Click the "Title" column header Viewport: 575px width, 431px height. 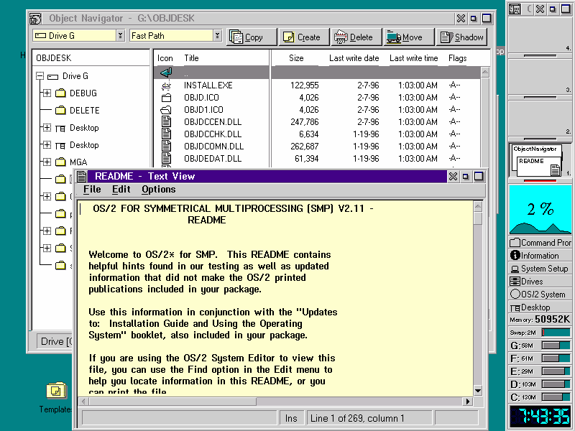click(191, 58)
